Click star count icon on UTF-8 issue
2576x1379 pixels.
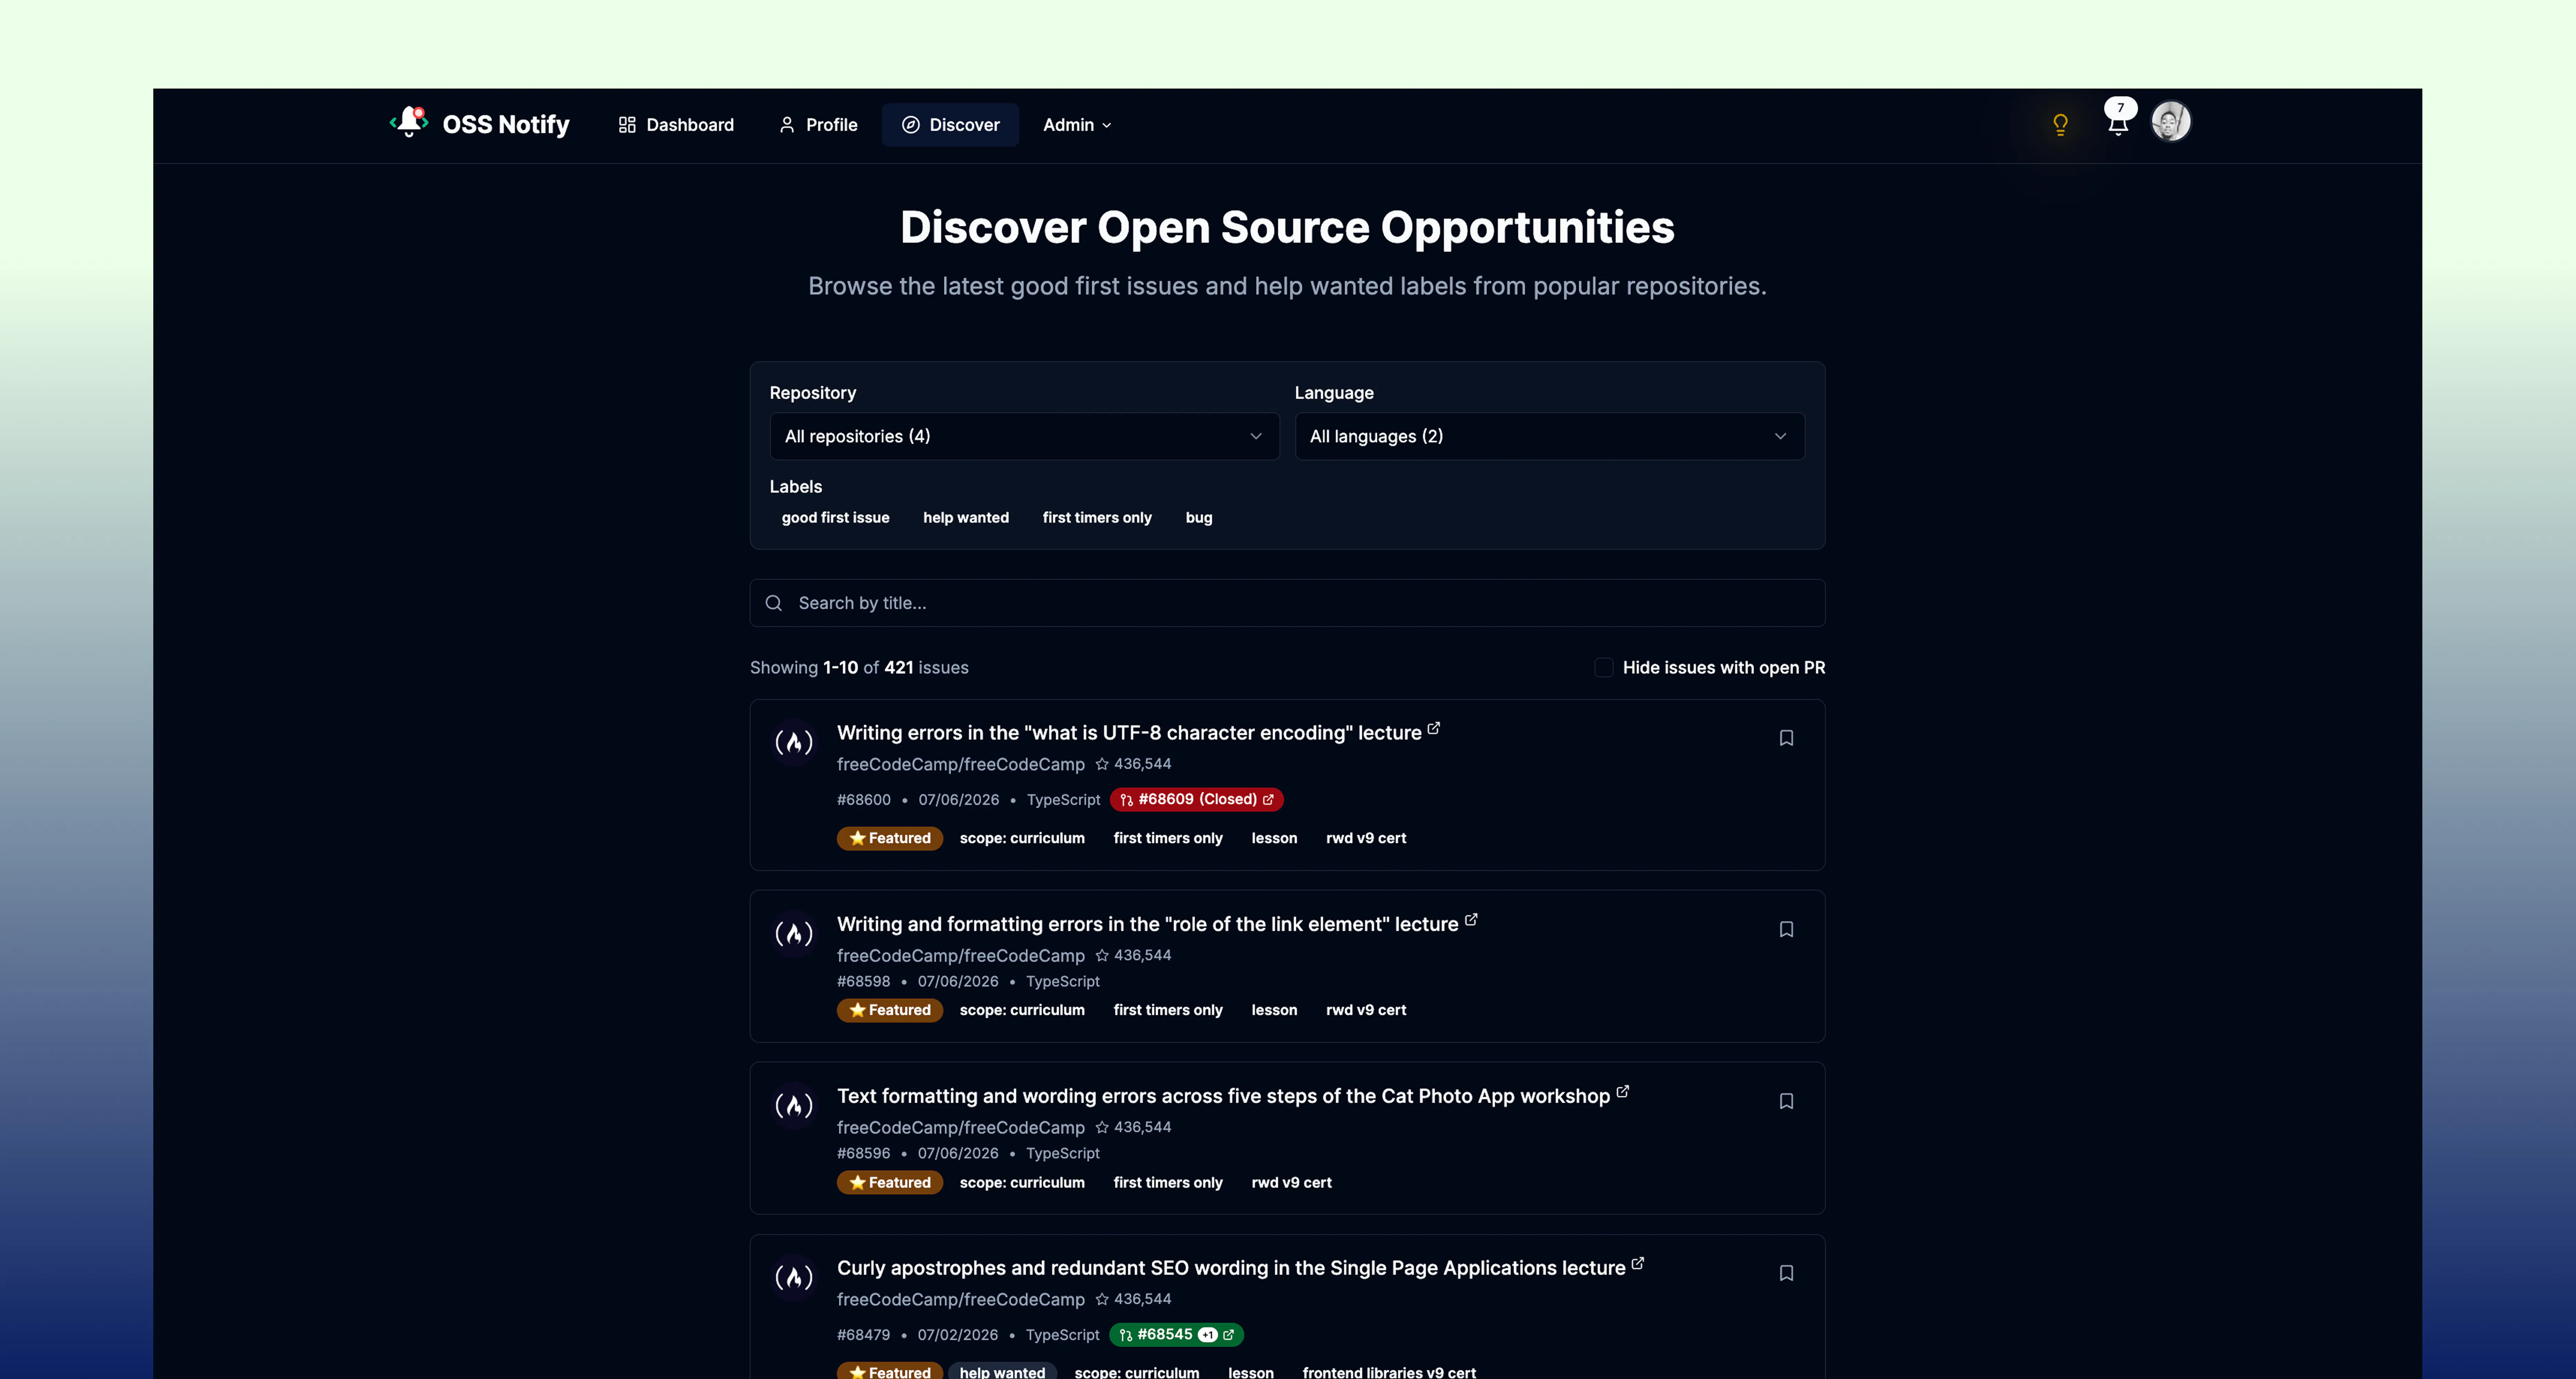(1102, 764)
